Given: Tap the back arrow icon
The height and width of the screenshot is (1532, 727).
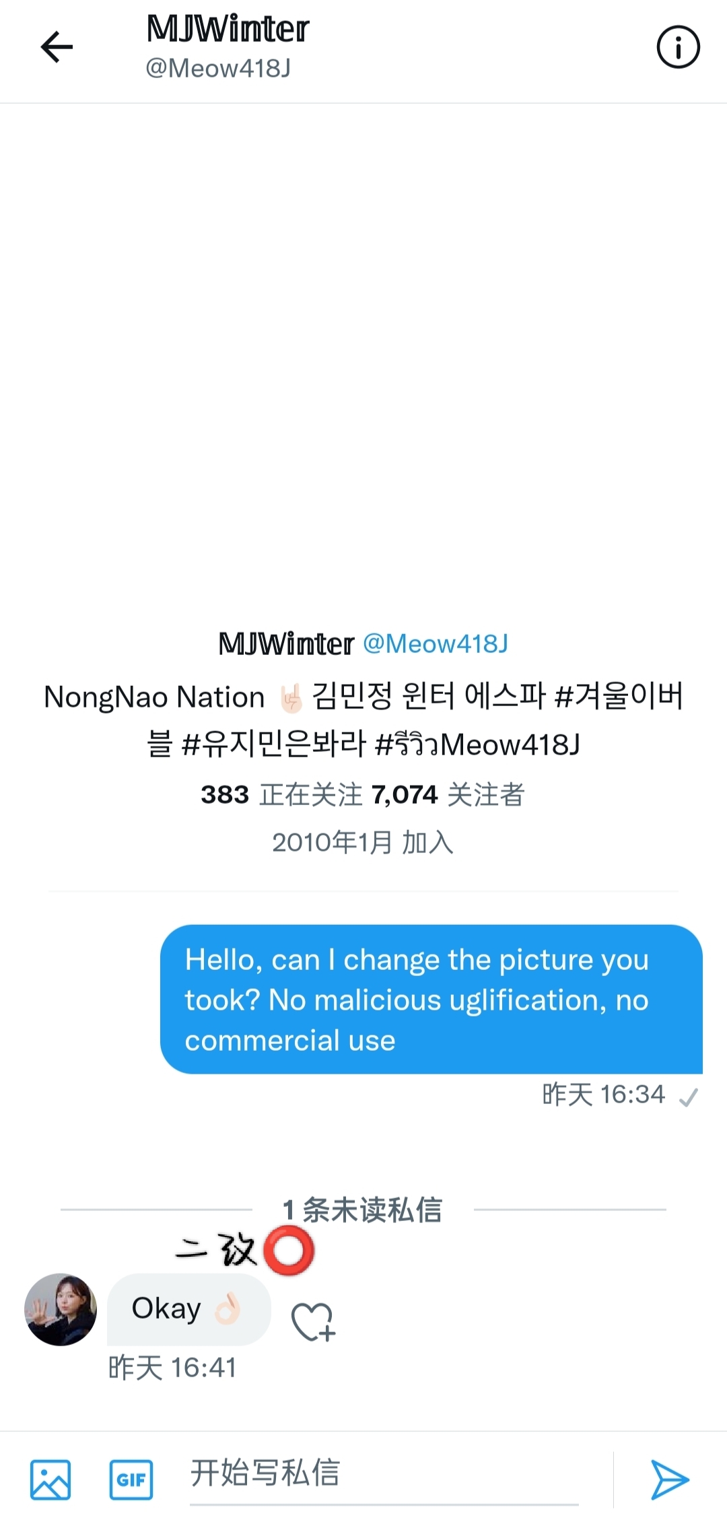Looking at the screenshot, I should coord(57,47).
